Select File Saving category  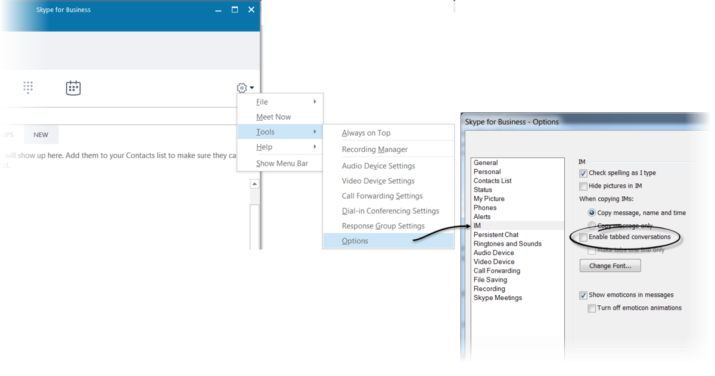pos(517,280)
